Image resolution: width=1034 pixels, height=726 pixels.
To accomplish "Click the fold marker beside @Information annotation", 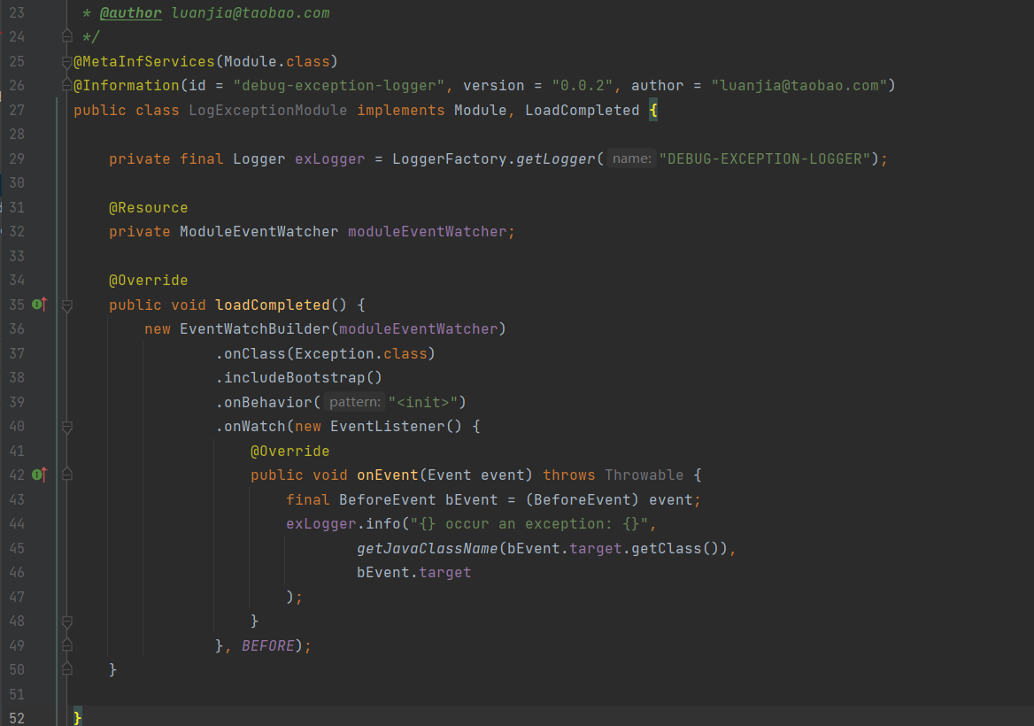I will coord(67,86).
